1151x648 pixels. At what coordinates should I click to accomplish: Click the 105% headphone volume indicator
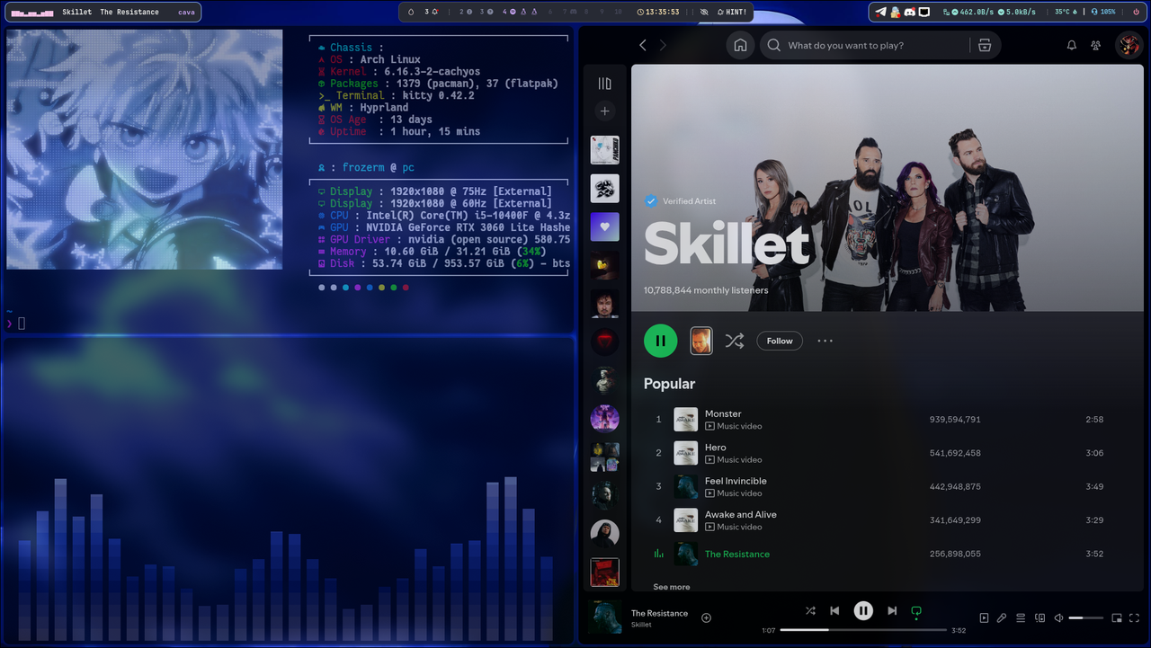[1102, 12]
